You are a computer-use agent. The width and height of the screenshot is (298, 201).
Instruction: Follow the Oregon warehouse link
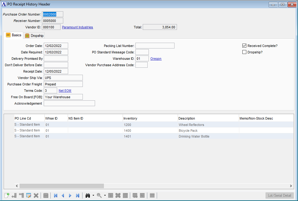tap(156, 59)
